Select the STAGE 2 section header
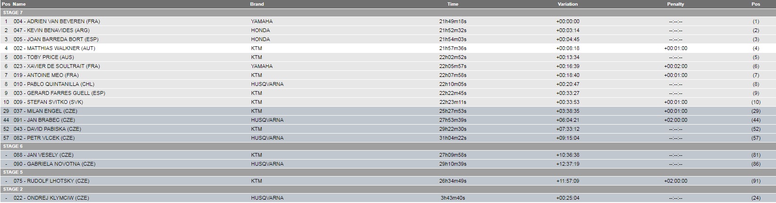 (13, 189)
